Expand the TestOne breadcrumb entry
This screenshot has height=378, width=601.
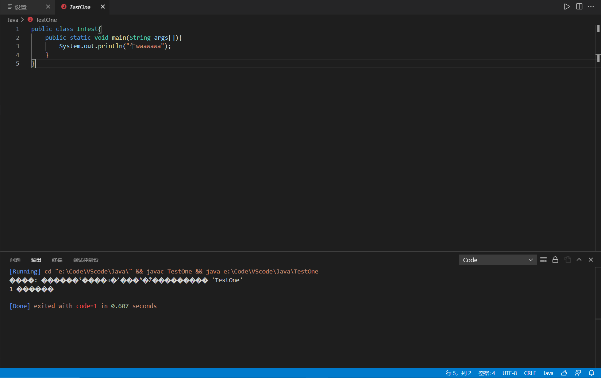[x=46, y=20]
